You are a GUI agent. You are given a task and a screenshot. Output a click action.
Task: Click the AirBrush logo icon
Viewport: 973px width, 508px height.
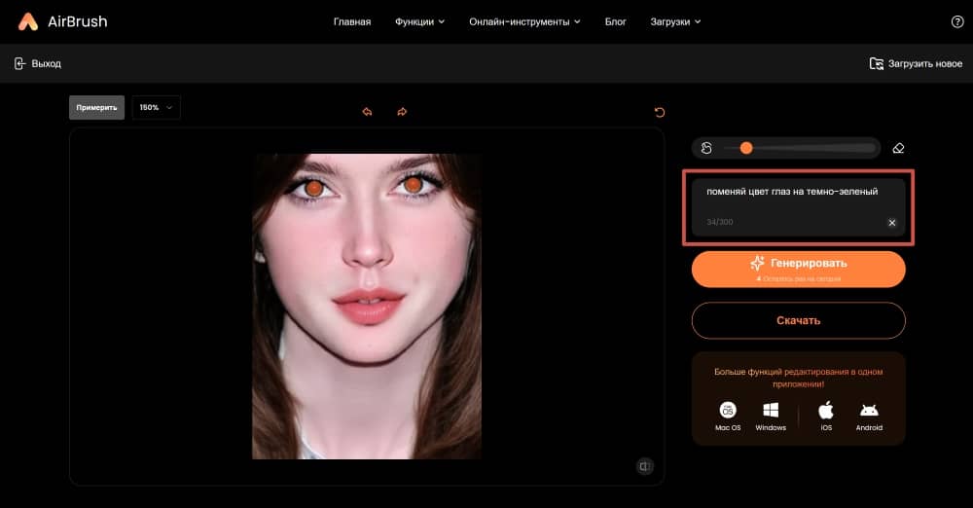28,21
